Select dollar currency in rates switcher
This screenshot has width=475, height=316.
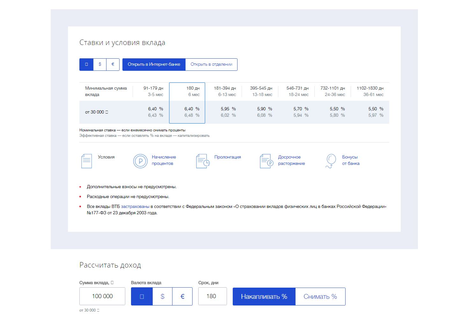99,64
